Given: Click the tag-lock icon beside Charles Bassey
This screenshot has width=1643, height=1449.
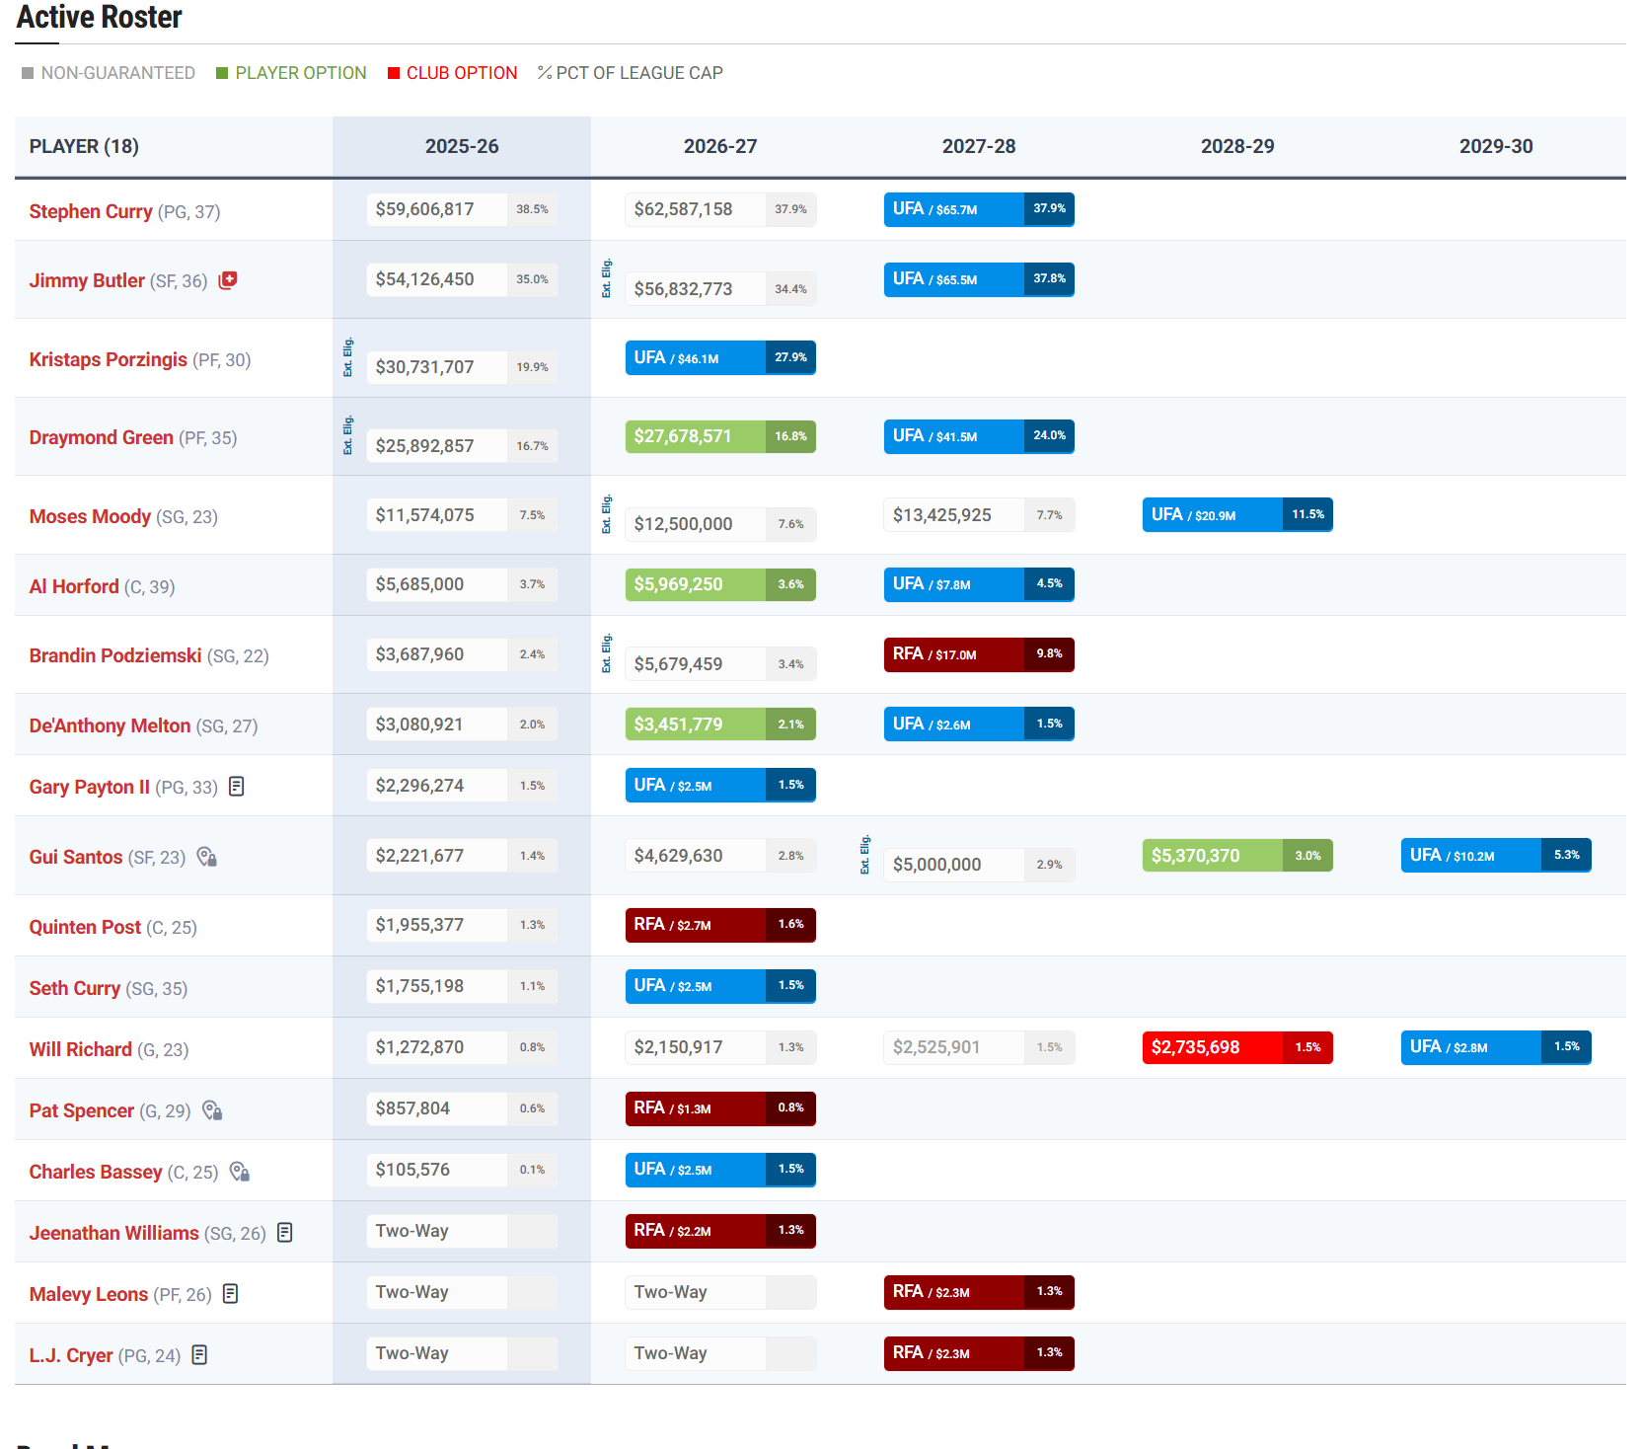Looking at the screenshot, I should pyautogui.click(x=240, y=1172).
